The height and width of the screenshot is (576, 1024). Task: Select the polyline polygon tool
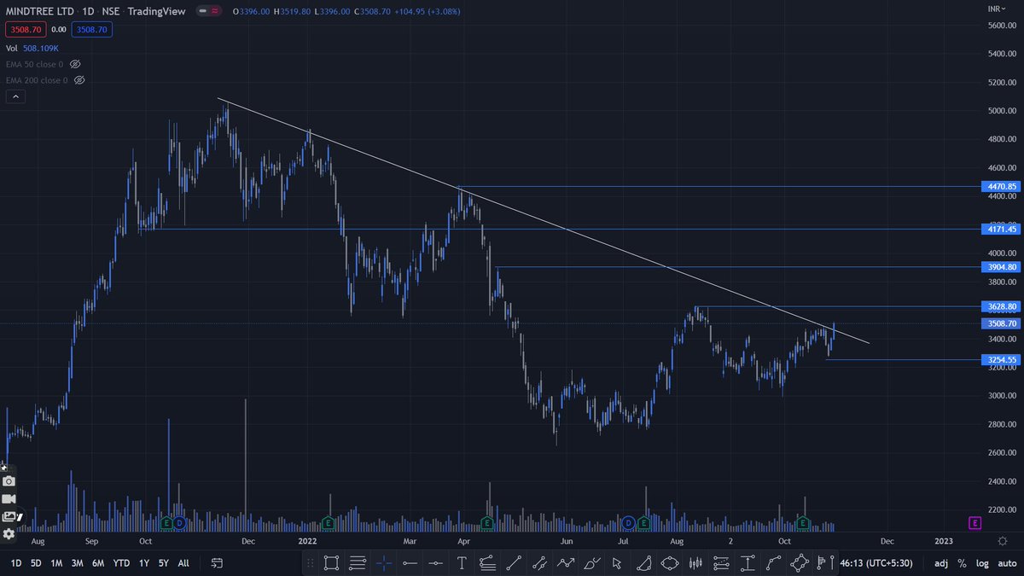pyautogui.click(x=800, y=563)
